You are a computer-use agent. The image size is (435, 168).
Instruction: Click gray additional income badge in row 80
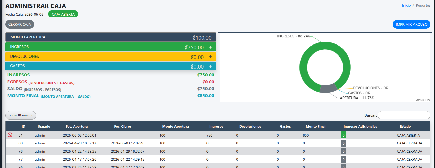pos(344,143)
